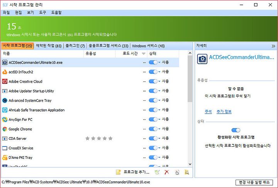Viewport: 278px width, 188px height.
Task: Disable Google Chrome startup switch
Action: 153,129
